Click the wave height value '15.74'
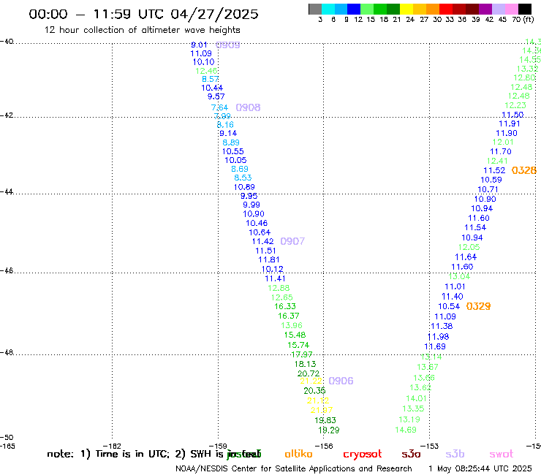 pyautogui.click(x=298, y=345)
